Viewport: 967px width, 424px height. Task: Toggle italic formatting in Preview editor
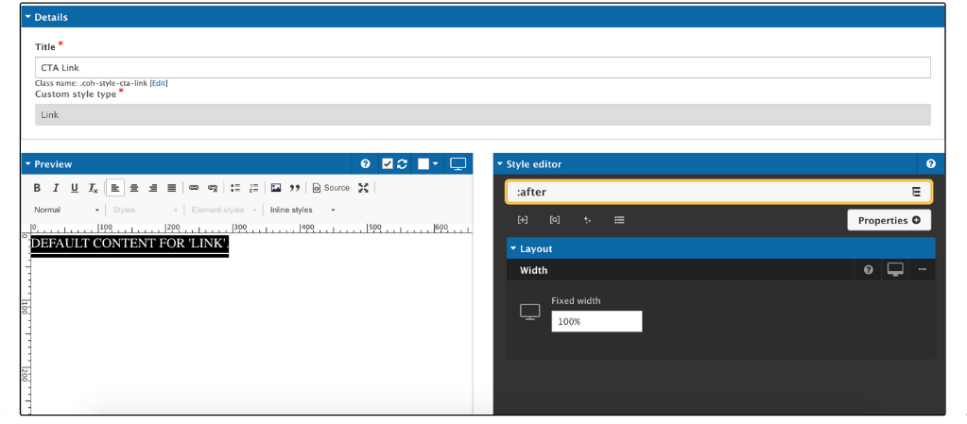pos(56,188)
